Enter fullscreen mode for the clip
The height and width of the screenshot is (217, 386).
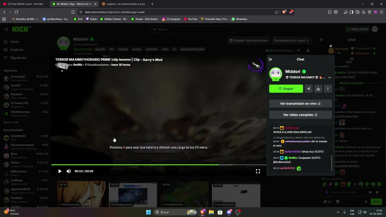pyautogui.click(x=258, y=171)
